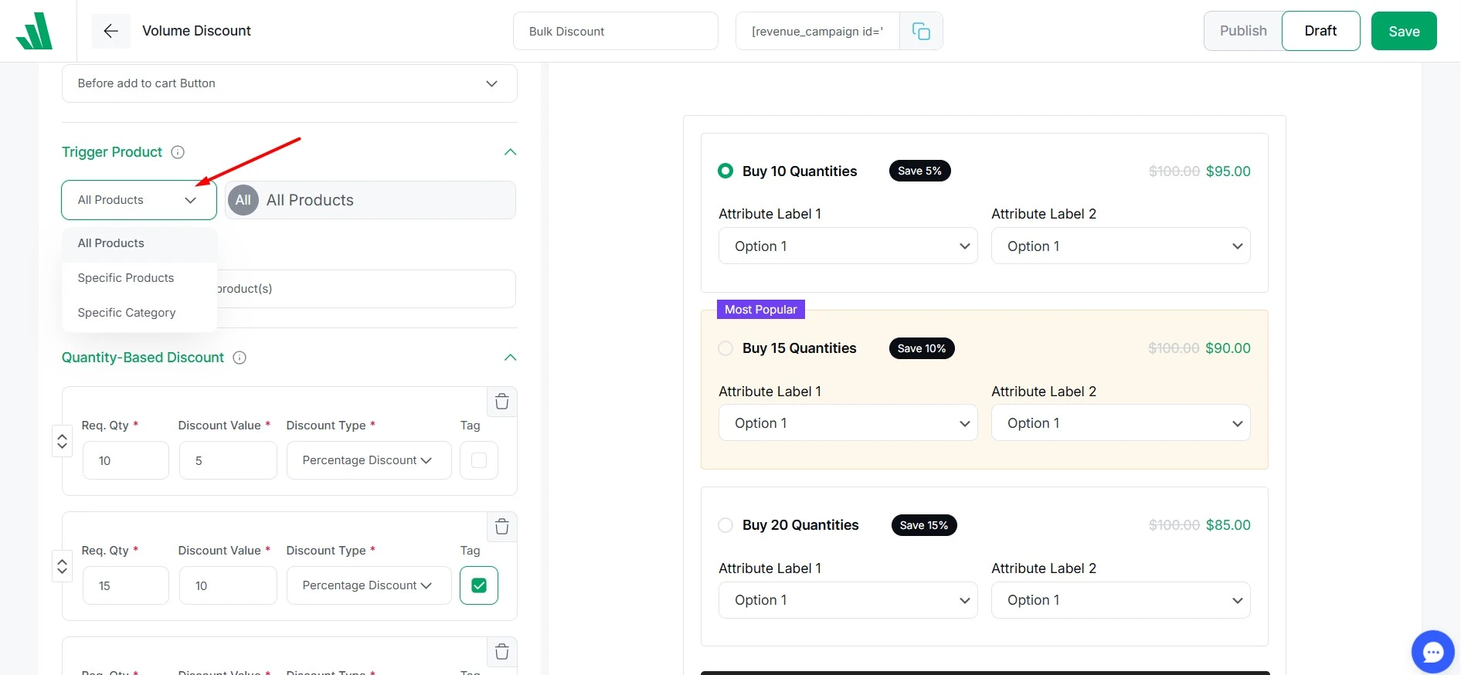Open Attribute Label 2 dropdown under Buy 20 Quantities
Image resolution: width=1461 pixels, height=675 pixels.
coord(1121,600)
